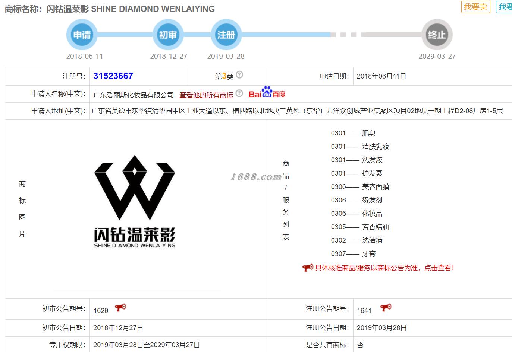Select the 申请 timeline stage circle

[x=82, y=35]
